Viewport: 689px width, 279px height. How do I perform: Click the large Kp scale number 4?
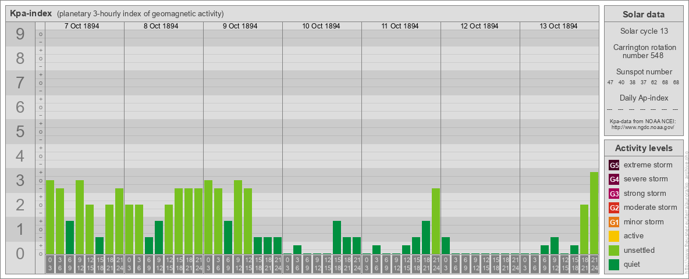point(20,156)
